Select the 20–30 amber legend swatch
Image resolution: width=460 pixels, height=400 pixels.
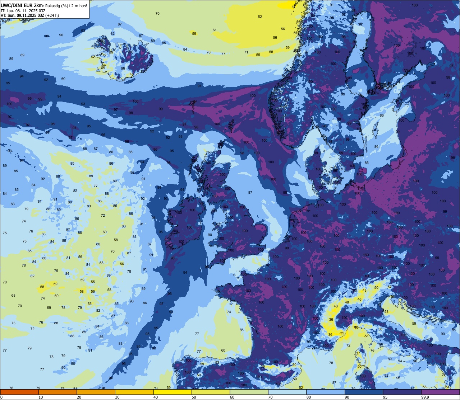click(x=96, y=392)
